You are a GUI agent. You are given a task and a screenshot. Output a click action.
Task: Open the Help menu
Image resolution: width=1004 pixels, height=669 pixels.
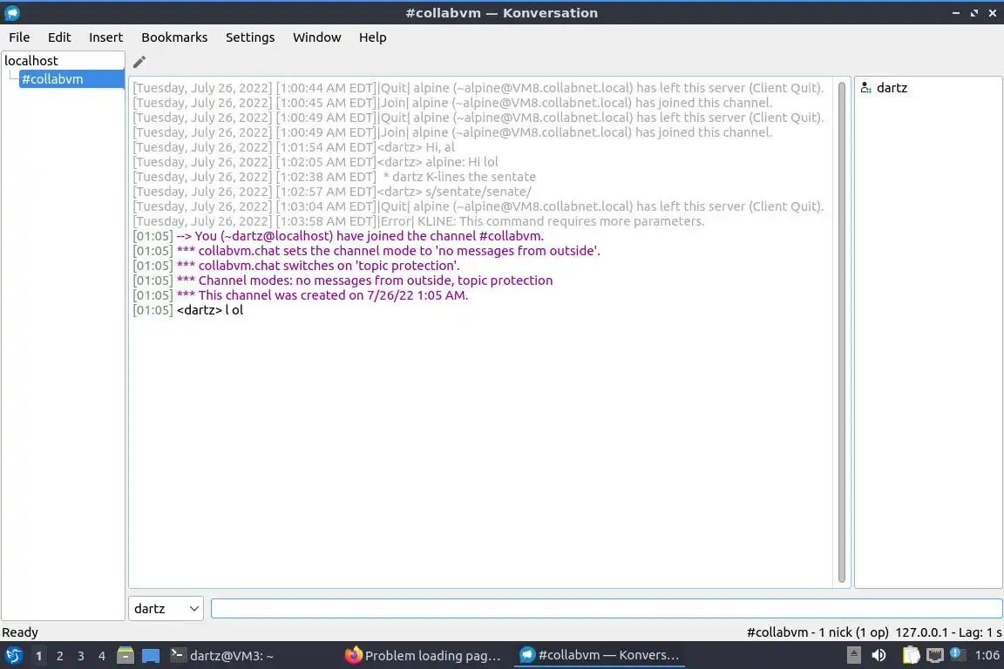coord(373,37)
